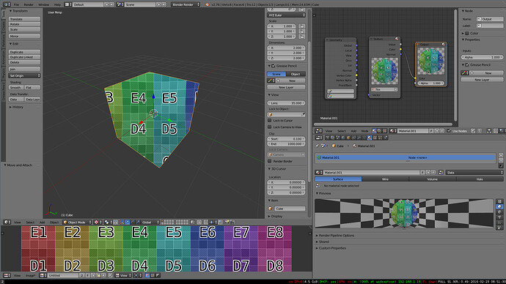Open the Blender Render engine dropdown

pyautogui.click(x=186, y=4)
